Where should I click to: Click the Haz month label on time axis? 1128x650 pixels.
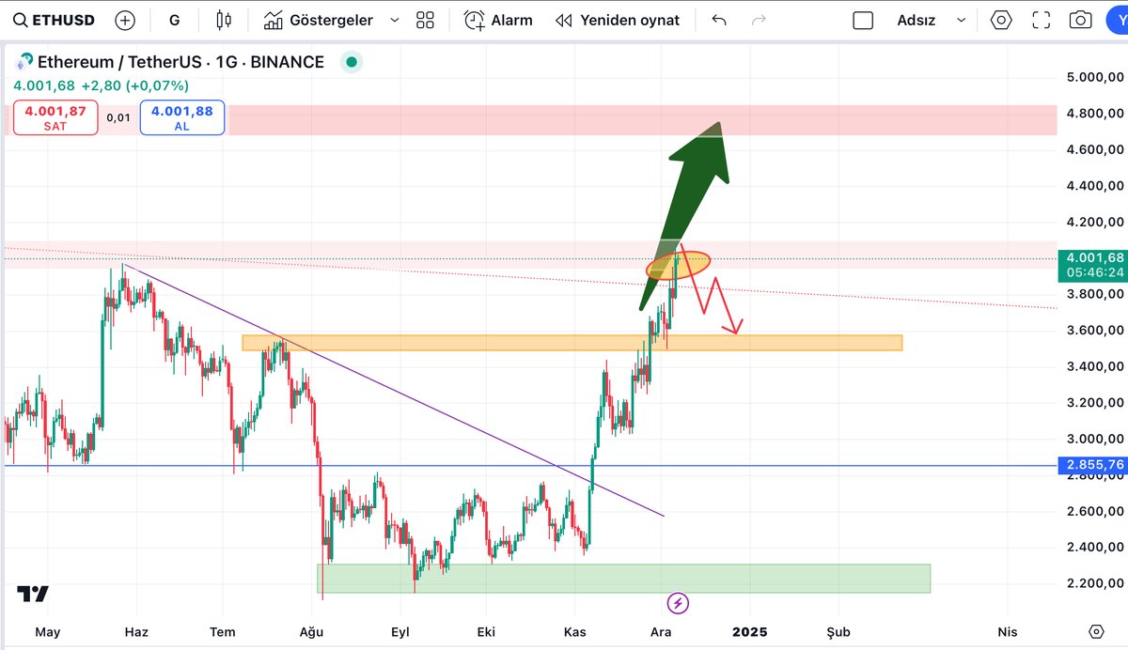click(136, 631)
